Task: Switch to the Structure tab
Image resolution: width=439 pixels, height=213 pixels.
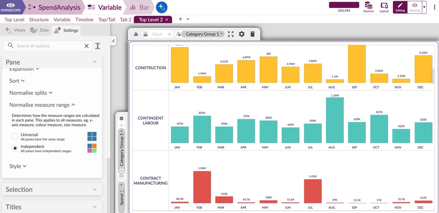Action: point(39,20)
